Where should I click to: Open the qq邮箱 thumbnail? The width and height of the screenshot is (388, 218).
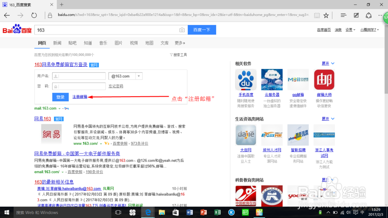298,80
